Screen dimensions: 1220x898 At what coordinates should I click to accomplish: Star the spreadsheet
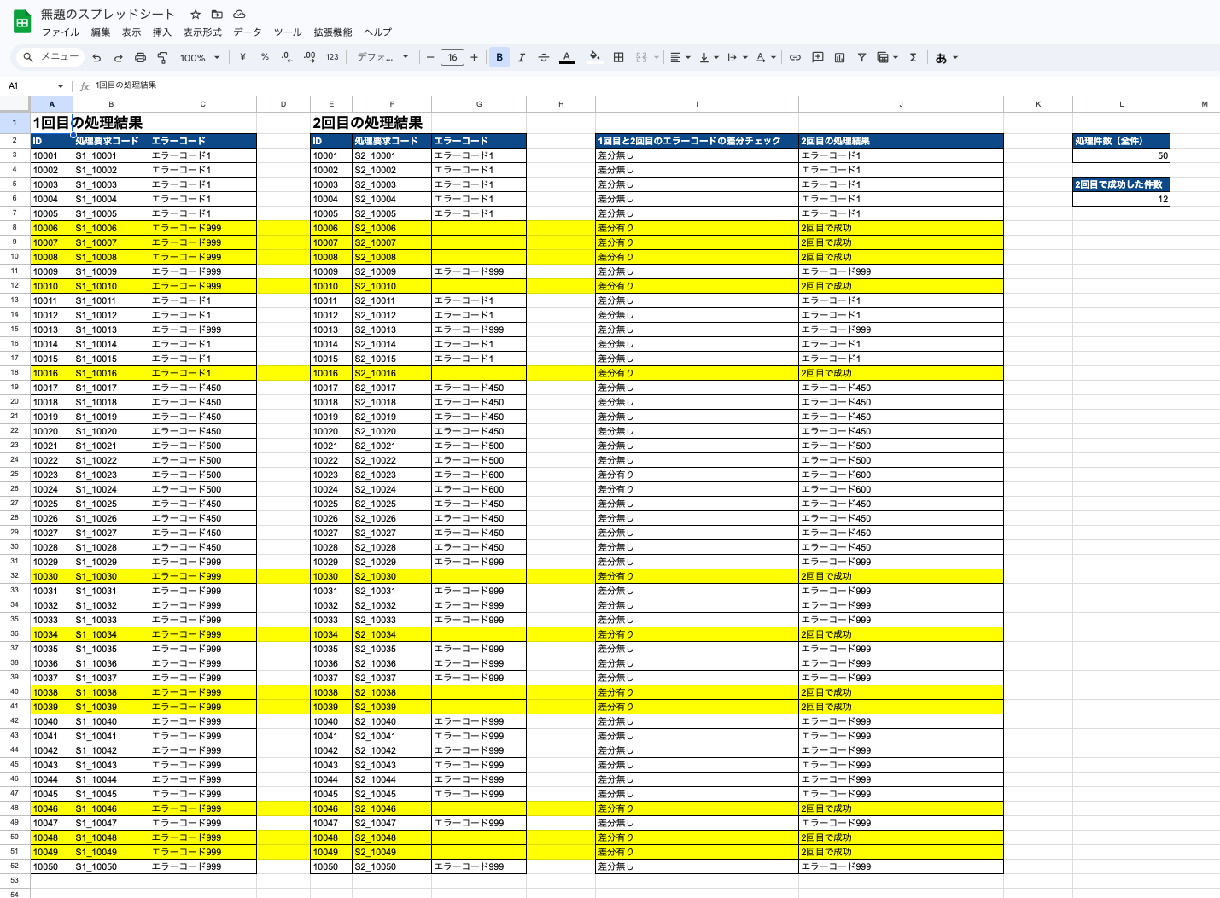coord(196,15)
